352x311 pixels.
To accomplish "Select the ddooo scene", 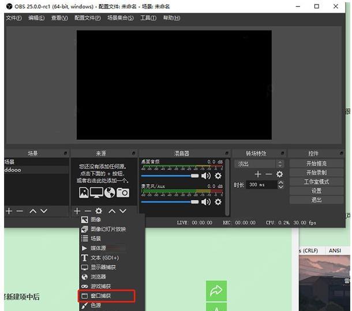I will [36, 170].
